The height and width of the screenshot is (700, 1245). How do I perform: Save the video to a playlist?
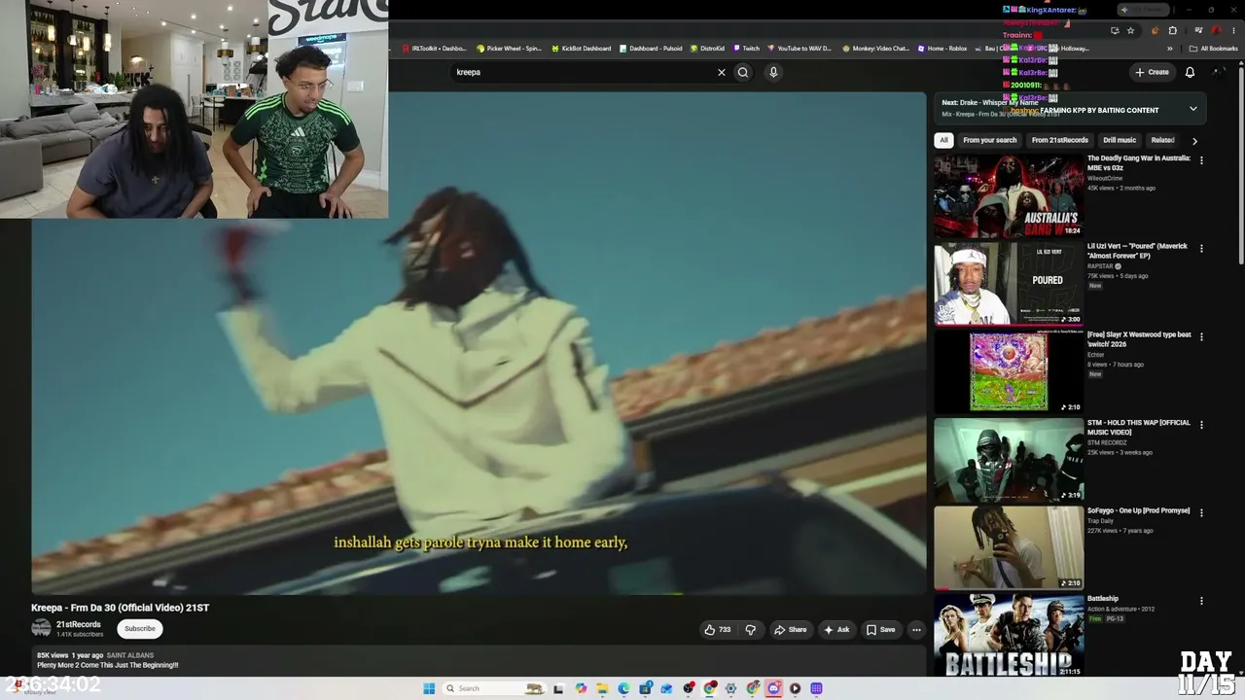pyautogui.click(x=880, y=630)
